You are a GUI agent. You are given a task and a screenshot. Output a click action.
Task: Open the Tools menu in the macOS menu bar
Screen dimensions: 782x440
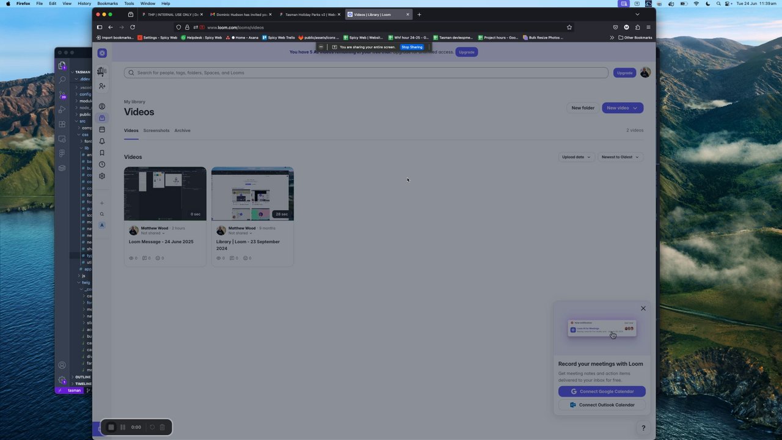(x=129, y=4)
